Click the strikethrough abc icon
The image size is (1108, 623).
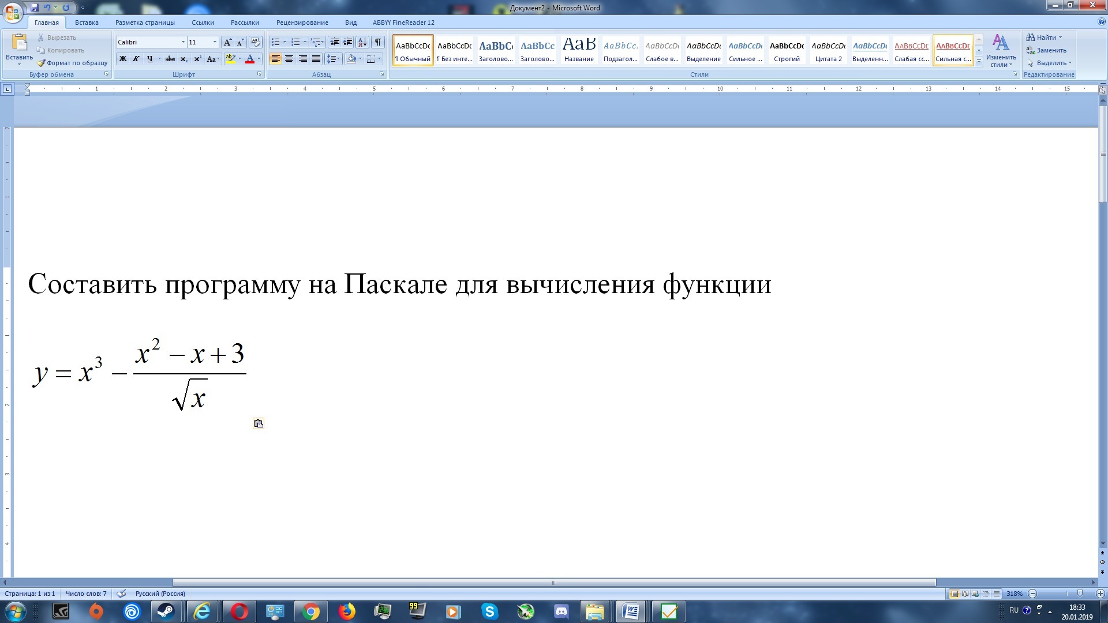170,59
